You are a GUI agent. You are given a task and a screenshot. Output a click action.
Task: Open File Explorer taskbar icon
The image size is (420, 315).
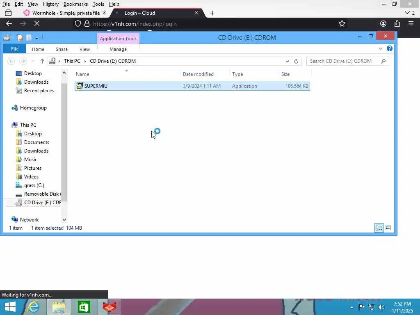tap(59, 307)
